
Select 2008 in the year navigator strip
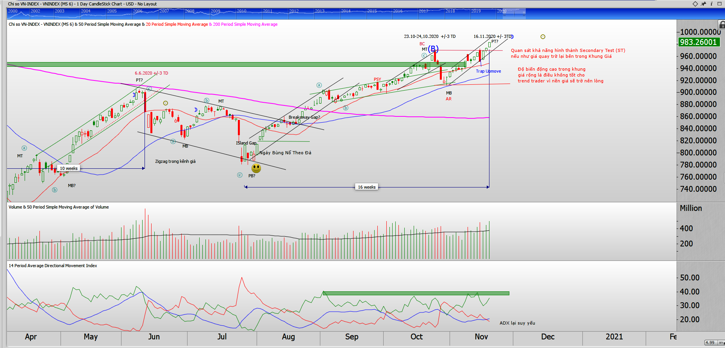pos(190,11)
